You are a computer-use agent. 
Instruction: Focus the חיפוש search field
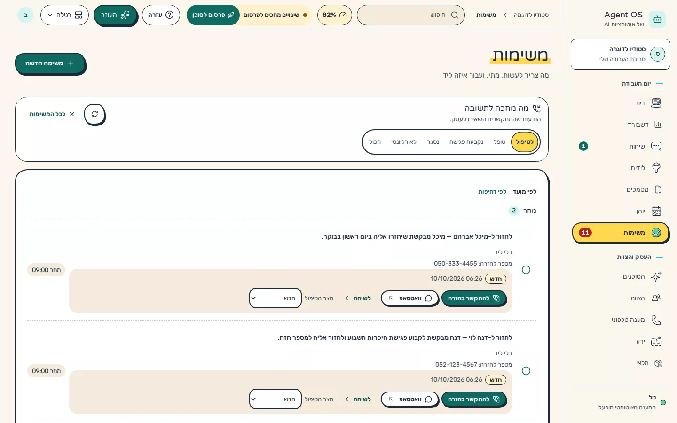tap(410, 15)
